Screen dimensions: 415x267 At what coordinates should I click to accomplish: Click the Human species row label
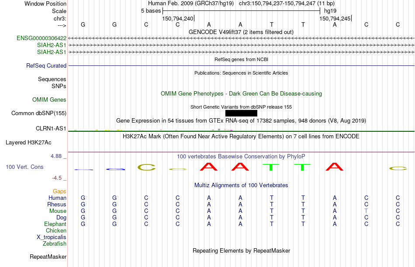(57, 198)
